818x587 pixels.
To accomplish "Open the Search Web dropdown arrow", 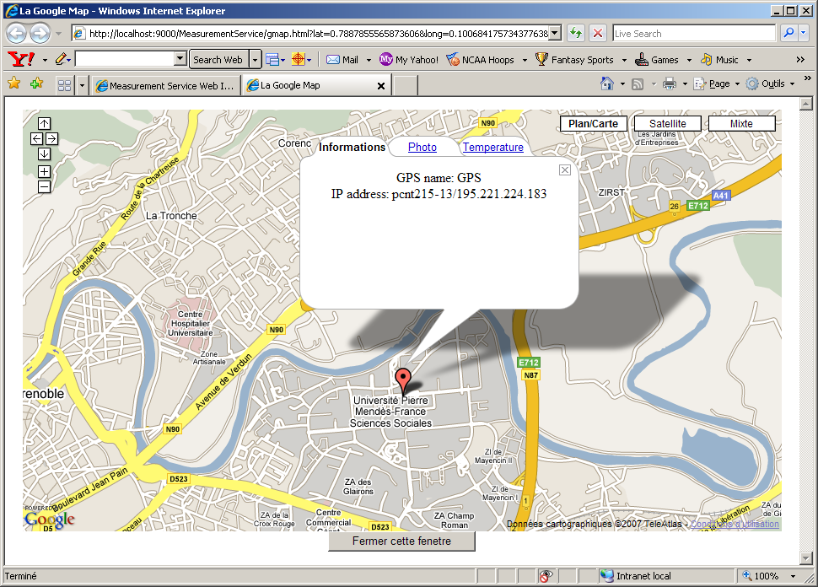I will point(255,60).
